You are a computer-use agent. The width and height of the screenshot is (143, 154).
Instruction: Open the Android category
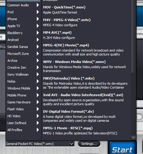[24, 40]
